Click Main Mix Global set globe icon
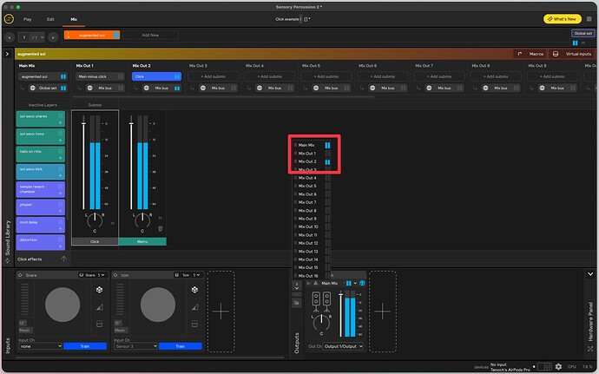 (x=33, y=89)
